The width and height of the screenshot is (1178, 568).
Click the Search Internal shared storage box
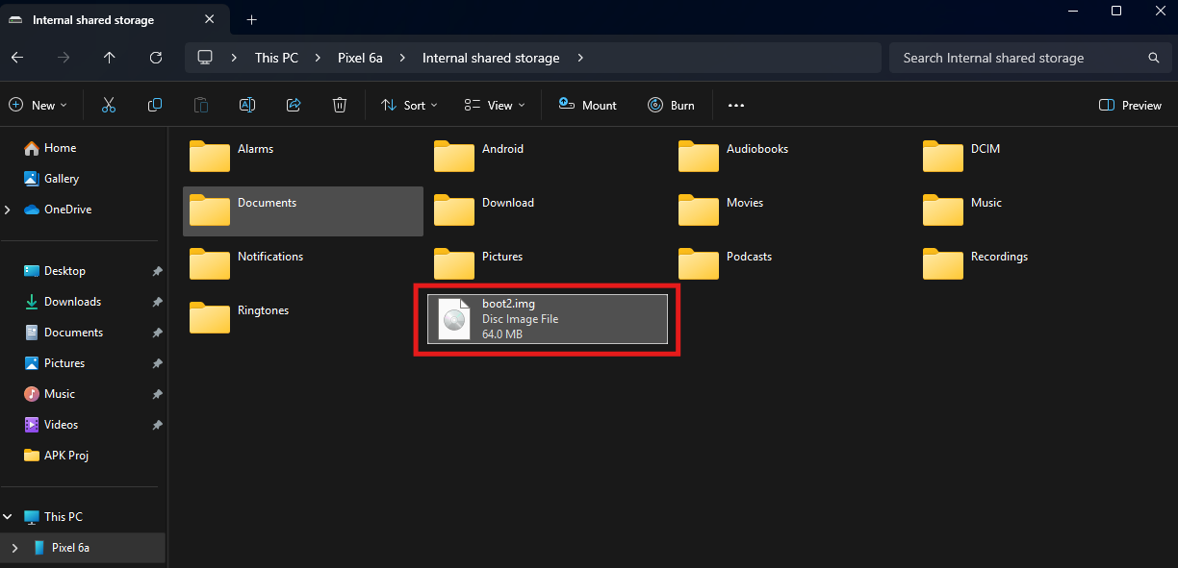coord(1020,58)
